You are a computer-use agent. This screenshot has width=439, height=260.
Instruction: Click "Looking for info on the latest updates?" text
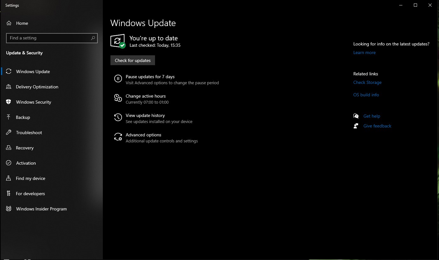click(x=391, y=44)
